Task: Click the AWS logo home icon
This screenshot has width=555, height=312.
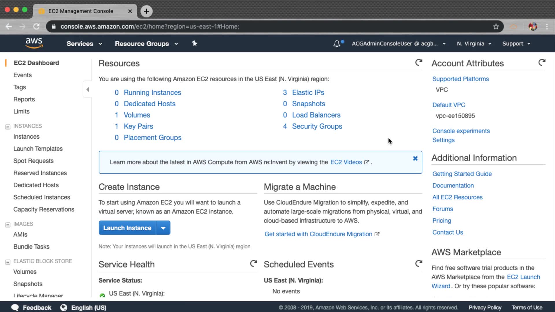Action: tap(34, 43)
